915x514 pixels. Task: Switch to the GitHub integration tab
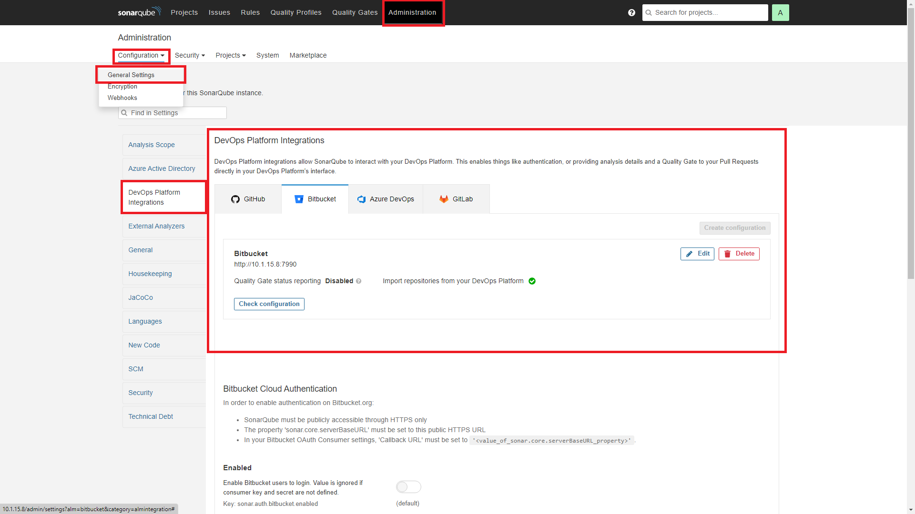pyautogui.click(x=248, y=199)
